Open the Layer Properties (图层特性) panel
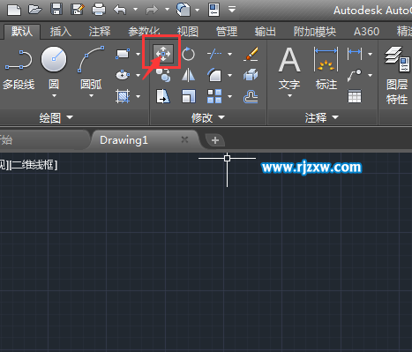412x352 pixels. (397, 76)
